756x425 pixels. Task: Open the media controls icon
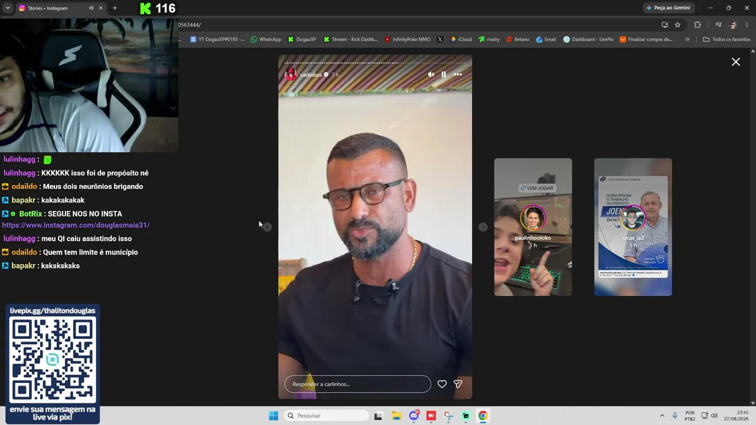[718, 25]
